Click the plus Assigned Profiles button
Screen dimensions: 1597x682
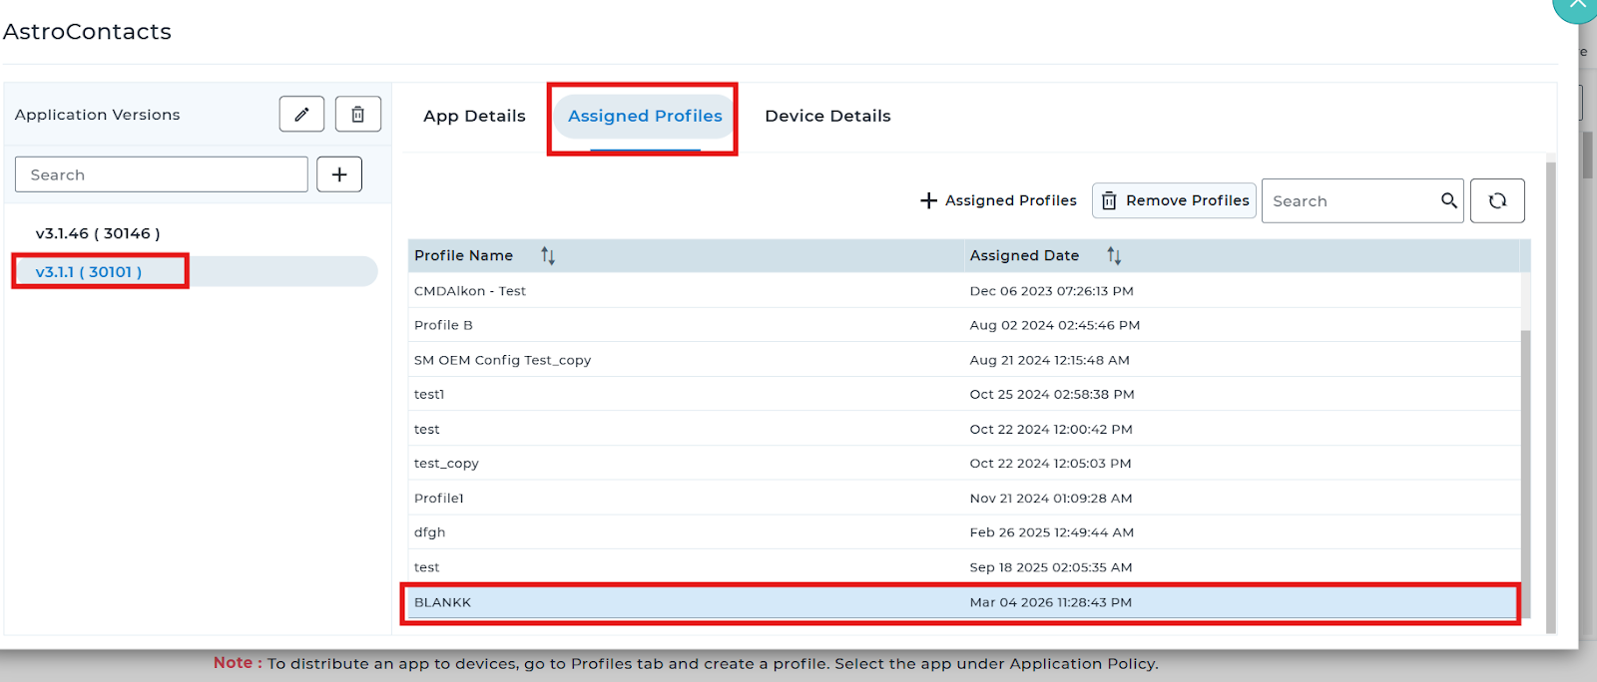point(998,200)
